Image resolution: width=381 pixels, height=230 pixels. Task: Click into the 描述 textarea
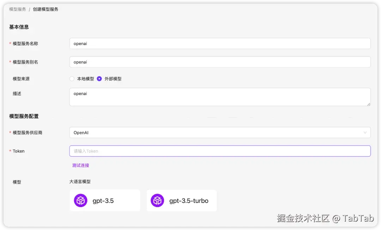tap(220, 97)
